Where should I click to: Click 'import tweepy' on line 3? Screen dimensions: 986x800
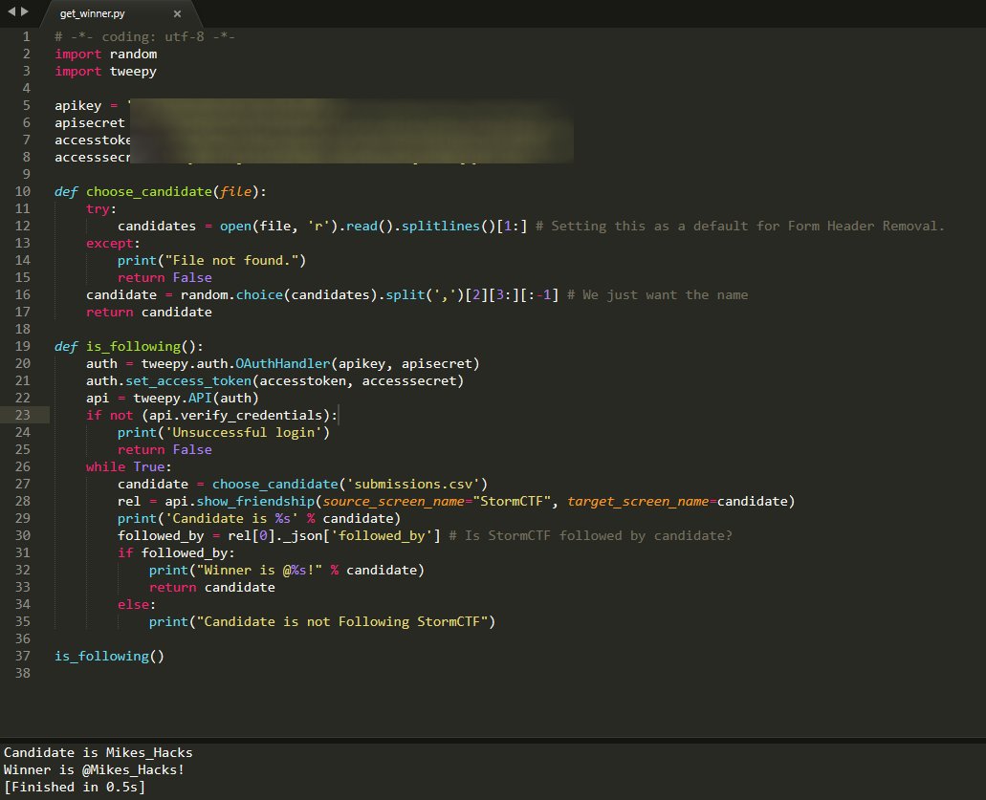tap(105, 71)
